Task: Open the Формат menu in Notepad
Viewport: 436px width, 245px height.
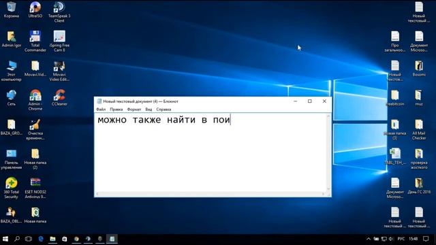Action: coord(134,110)
